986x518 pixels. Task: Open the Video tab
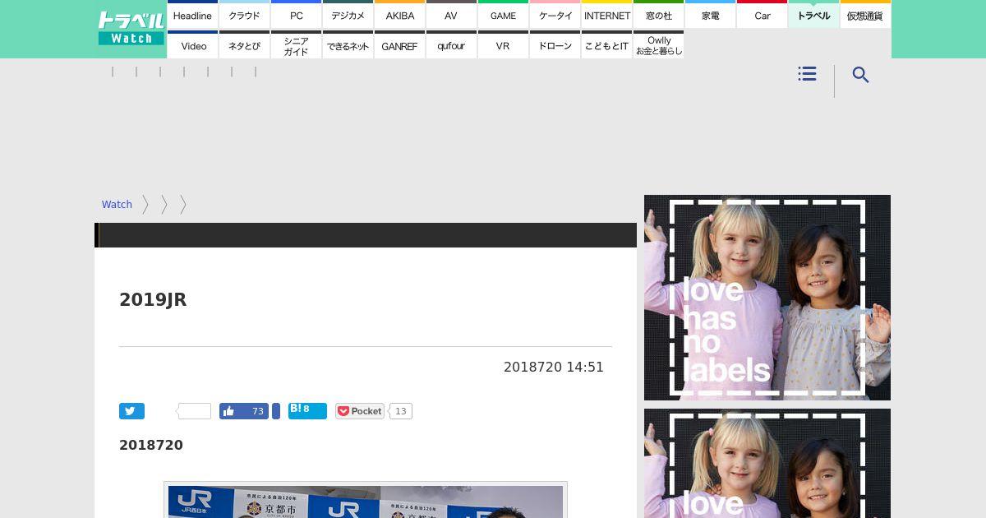pyautogui.click(x=192, y=45)
